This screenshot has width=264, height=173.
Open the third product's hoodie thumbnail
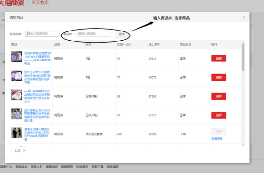tap(17, 95)
